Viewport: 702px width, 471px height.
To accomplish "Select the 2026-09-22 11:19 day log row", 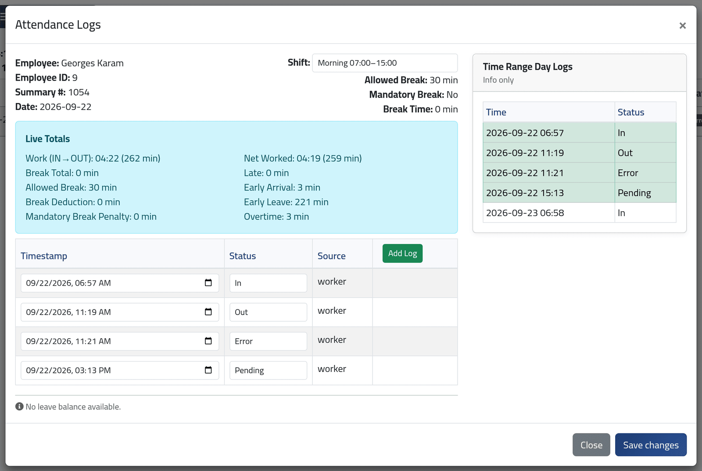I will (580, 152).
